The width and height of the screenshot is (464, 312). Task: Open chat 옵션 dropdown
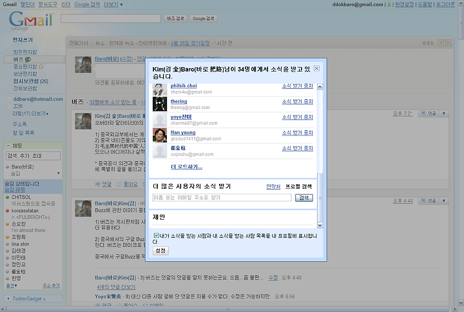[12, 286]
